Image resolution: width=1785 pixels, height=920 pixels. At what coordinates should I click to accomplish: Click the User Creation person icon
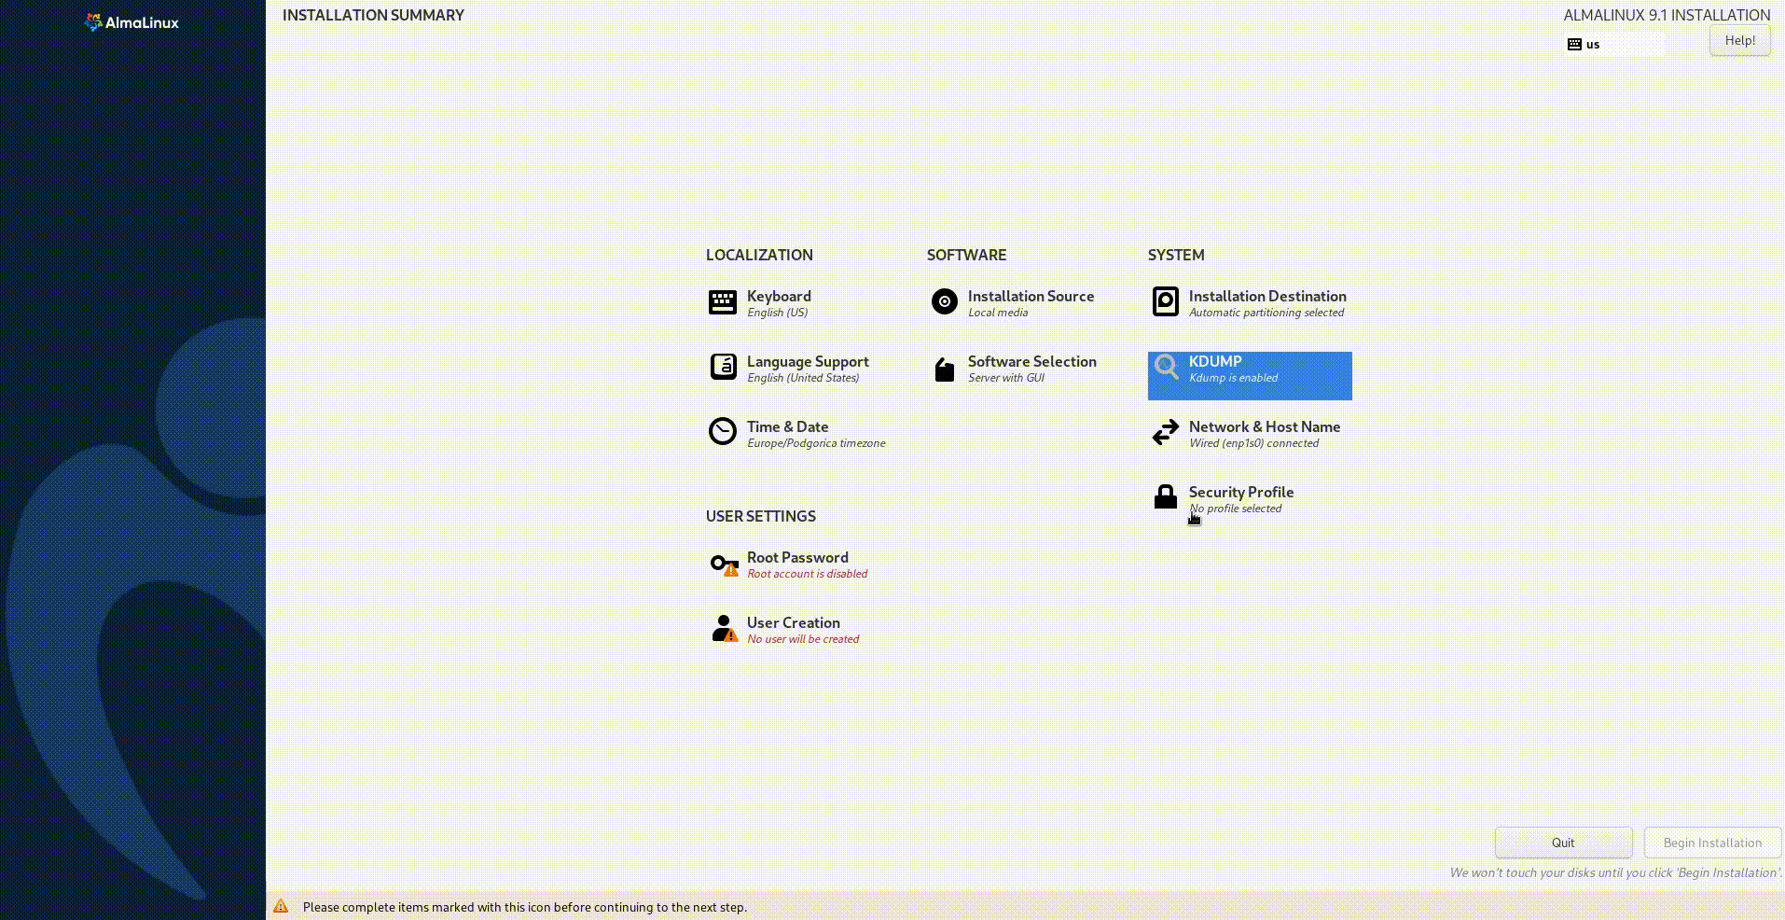pos(723,628)
